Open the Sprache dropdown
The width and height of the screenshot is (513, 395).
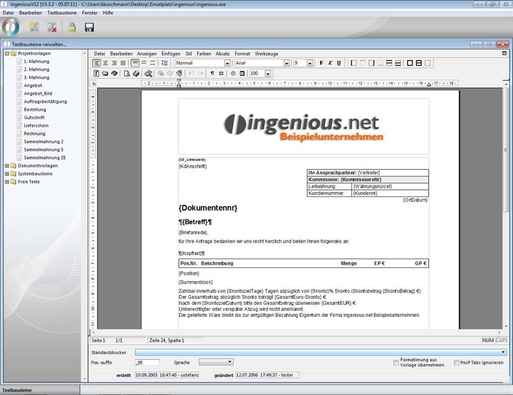(230, 362)
